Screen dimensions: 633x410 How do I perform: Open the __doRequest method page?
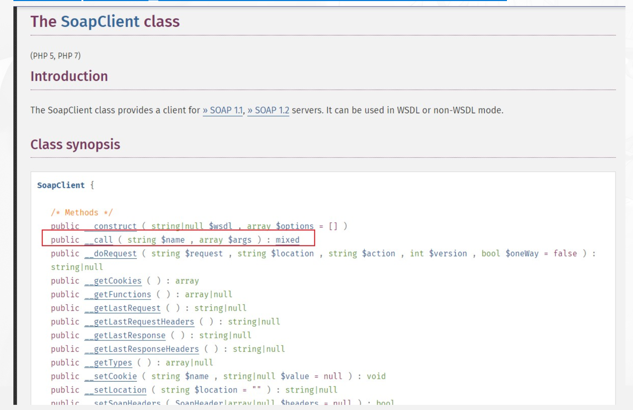(111, 254)
